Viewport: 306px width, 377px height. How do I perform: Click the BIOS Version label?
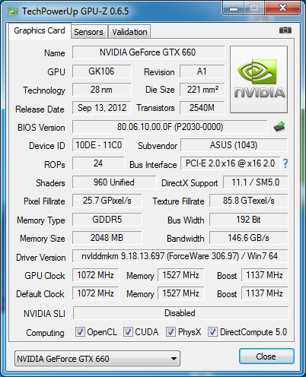tap(41, 128)
